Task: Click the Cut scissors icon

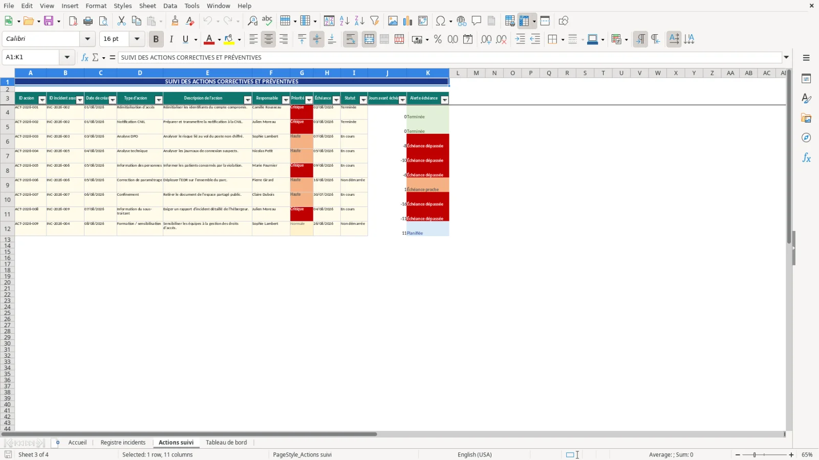Action: click(121, 21)
